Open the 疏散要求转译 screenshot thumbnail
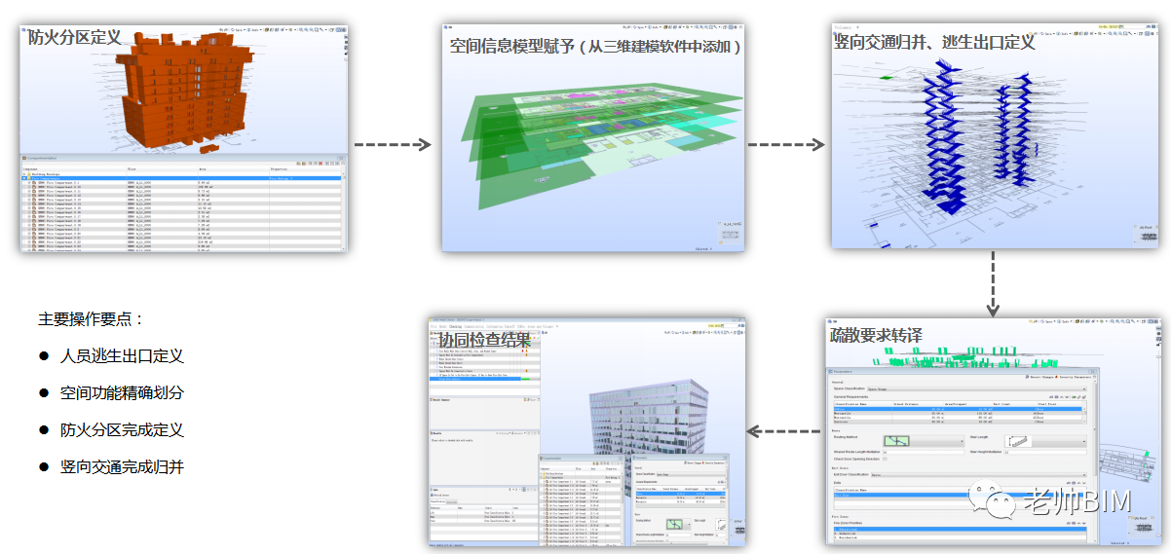 995,429
